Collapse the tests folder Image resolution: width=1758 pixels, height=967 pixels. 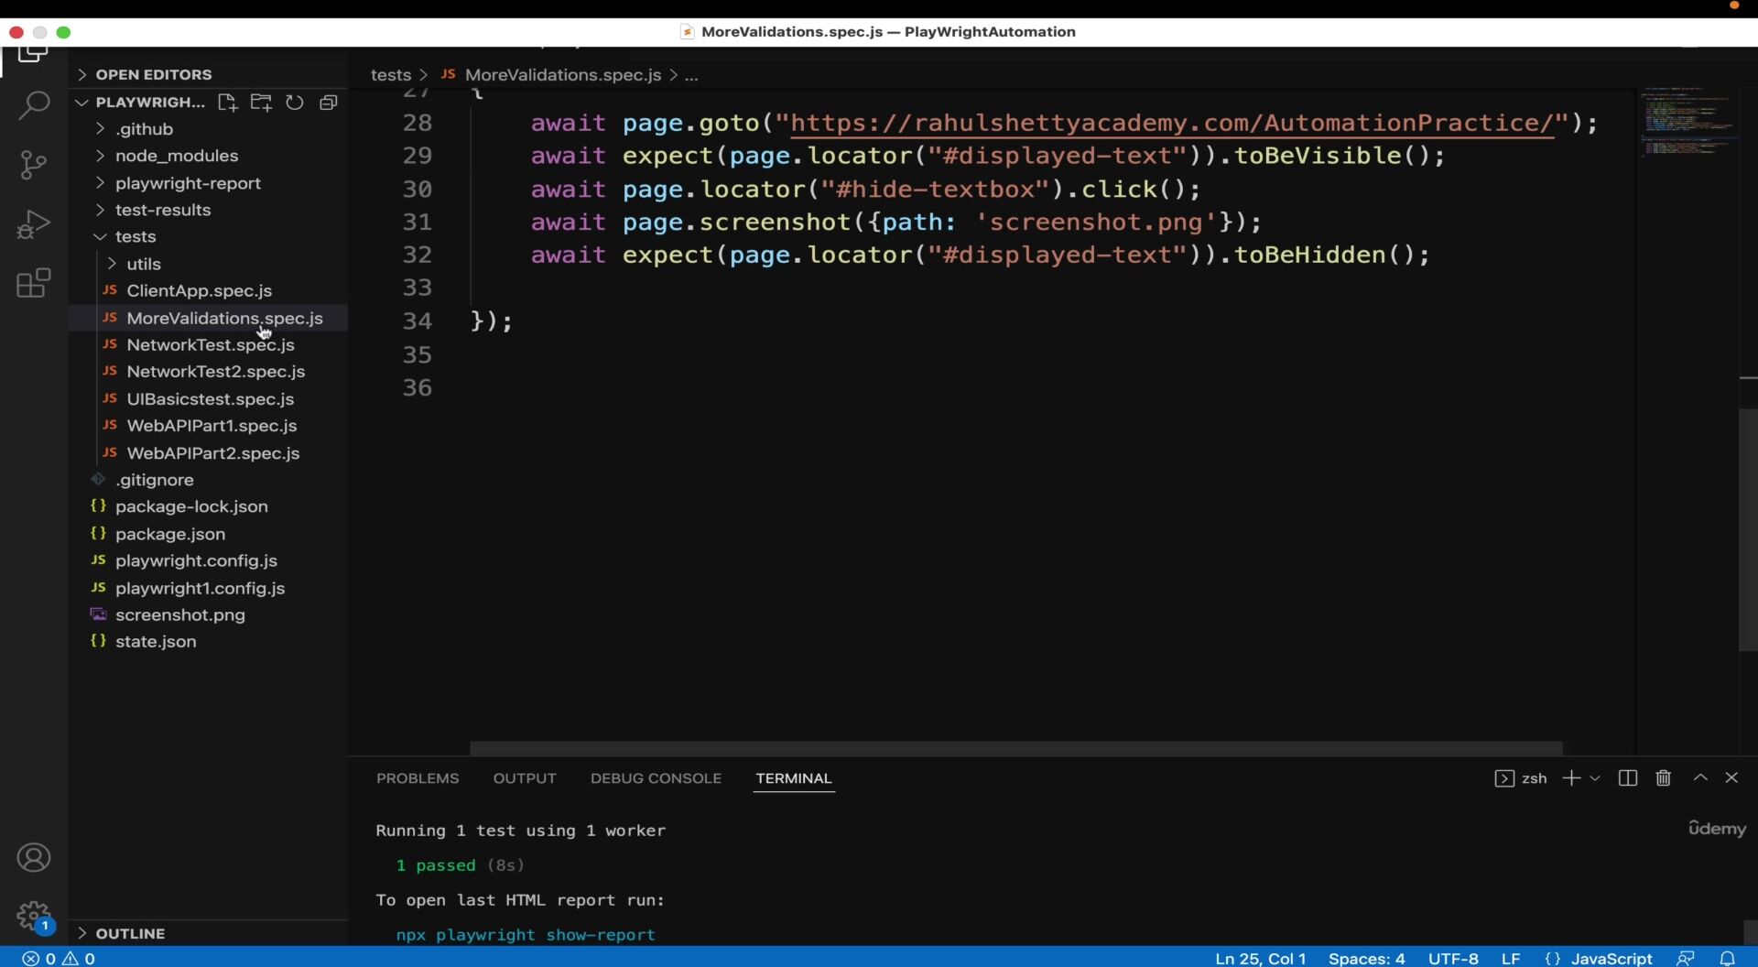pyautogui.click(x=136, y=236)
